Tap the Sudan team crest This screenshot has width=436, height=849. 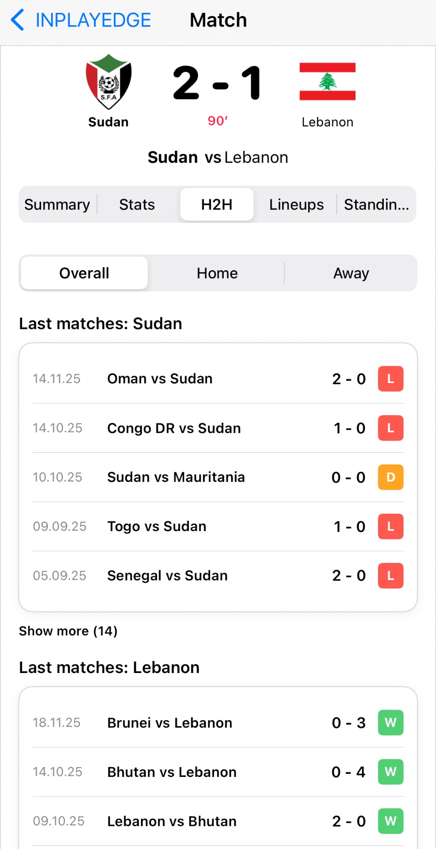[108, 82]
